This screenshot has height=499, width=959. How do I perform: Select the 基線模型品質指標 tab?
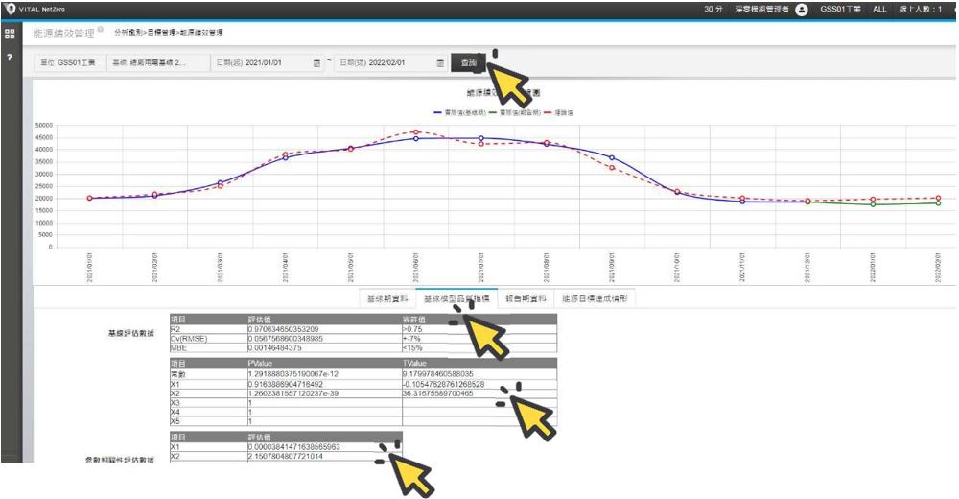point(456,298)
